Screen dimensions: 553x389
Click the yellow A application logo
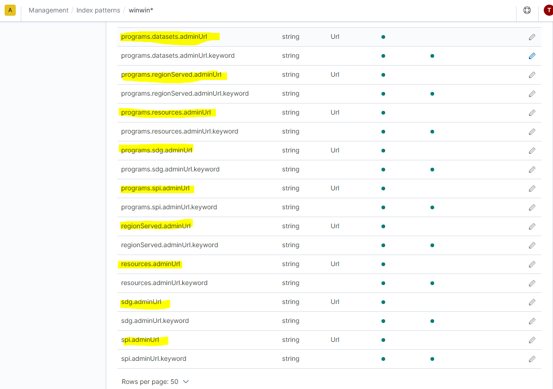pos(10,10)
